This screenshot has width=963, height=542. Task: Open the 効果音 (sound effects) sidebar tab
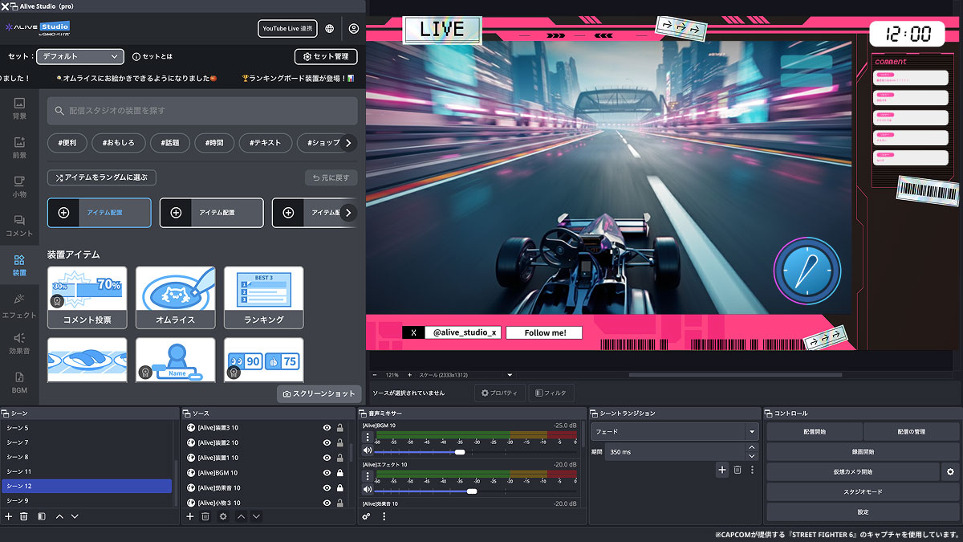pyautogui.click(x=19, y=344)
